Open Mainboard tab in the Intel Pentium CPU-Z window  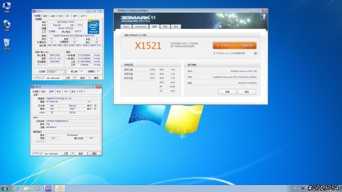pyautogui.click(x=53, y=16)
